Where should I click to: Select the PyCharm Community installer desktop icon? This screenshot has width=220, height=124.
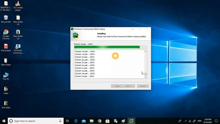pos(18,49)
